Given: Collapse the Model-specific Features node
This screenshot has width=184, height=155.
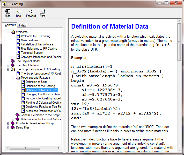Looking at the screenshot, I should coord(13,78).
